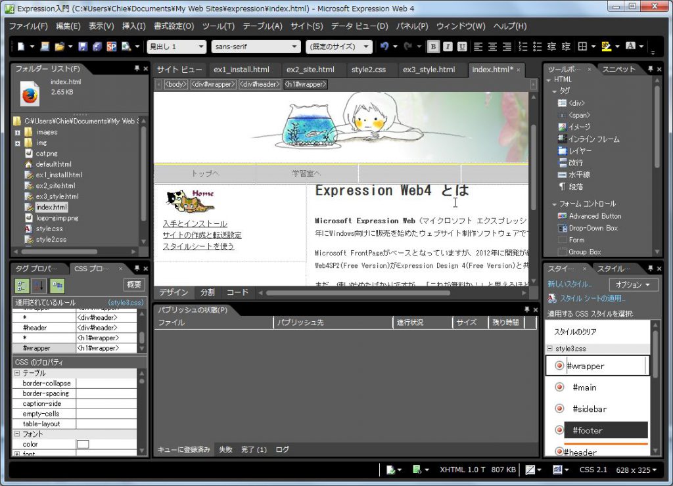Open the パネル(P) menu

tap(412, 26)
